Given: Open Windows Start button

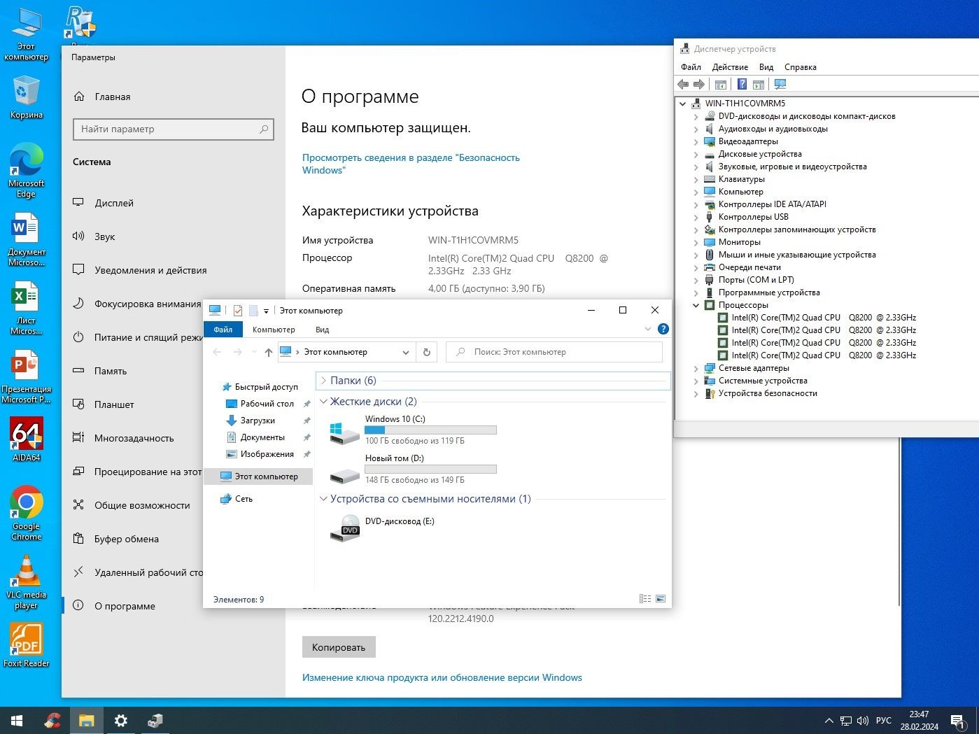Looking at the screenshot, I should [17, 720].
